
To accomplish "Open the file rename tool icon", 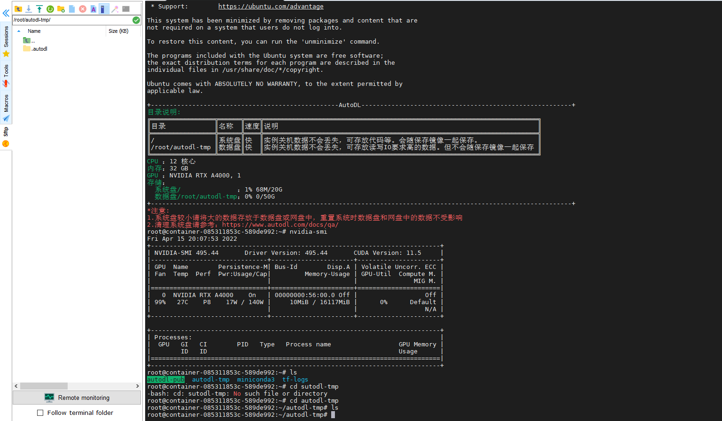I will (93, 8).
